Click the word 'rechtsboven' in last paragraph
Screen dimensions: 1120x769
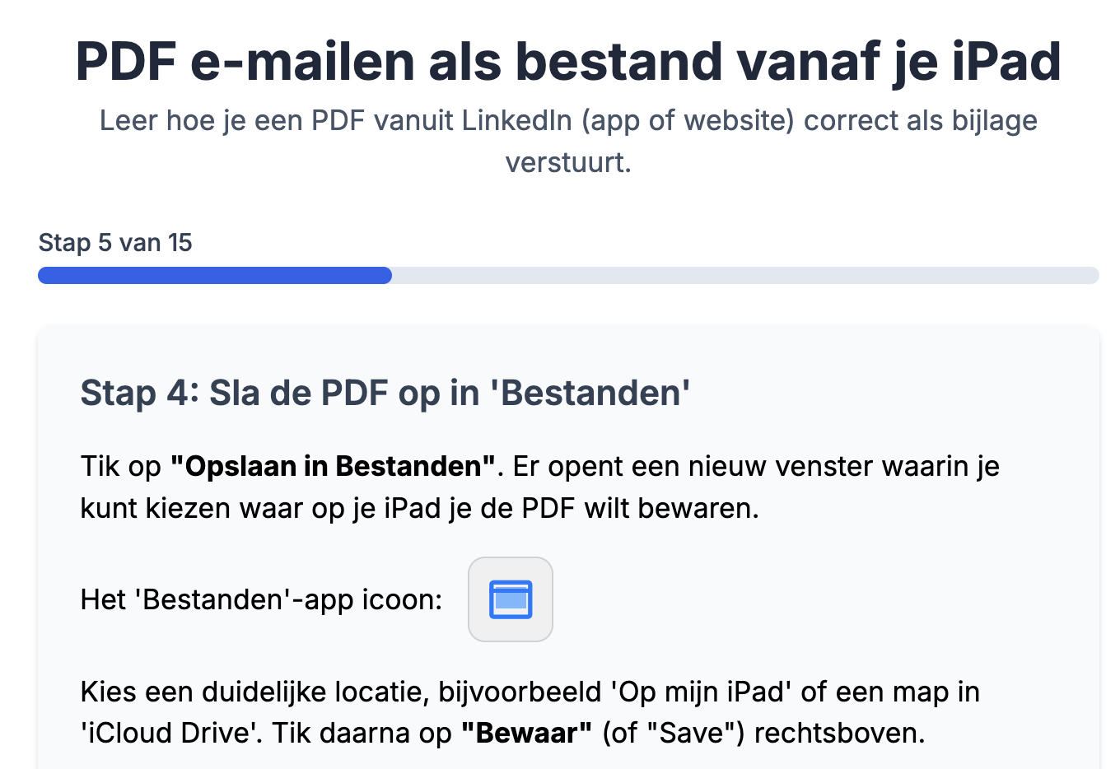tap(836, 733)
